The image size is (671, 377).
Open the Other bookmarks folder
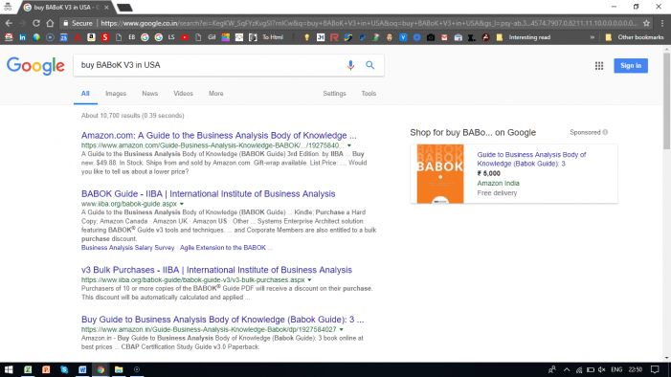click(635, 37)
